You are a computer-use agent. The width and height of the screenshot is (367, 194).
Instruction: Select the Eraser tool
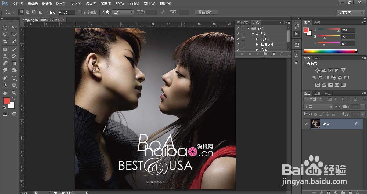click(x=5, y=63)
